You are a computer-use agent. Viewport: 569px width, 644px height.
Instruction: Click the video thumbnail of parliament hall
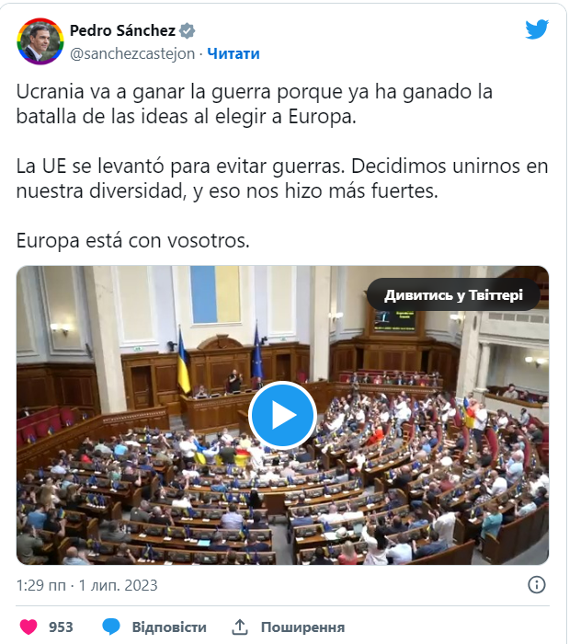pyautogui.click(x=282, y=415)
